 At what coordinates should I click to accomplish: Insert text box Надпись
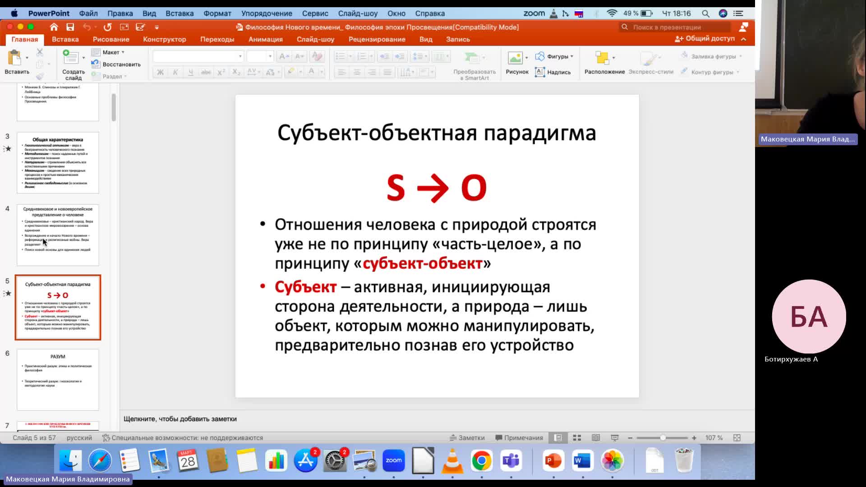[x=553, y=72]
